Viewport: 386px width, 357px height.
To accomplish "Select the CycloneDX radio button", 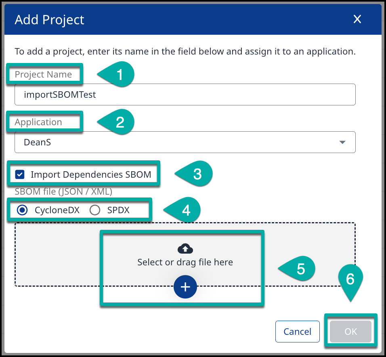I will point(23,210).
